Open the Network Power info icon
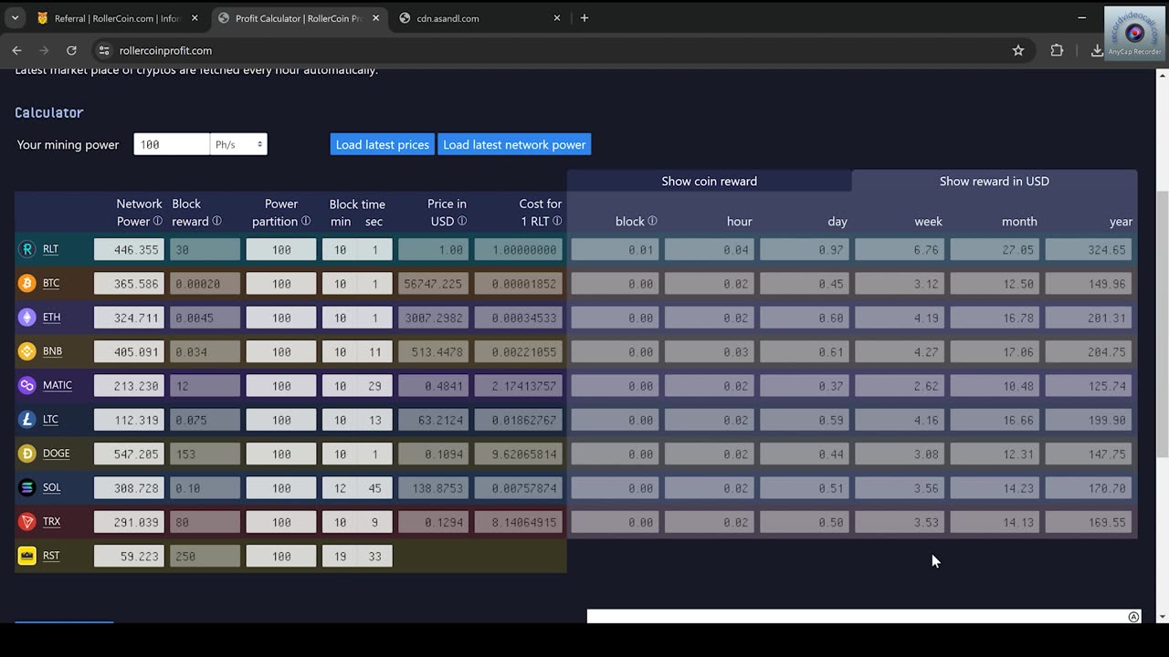 (x=157, y=221)
